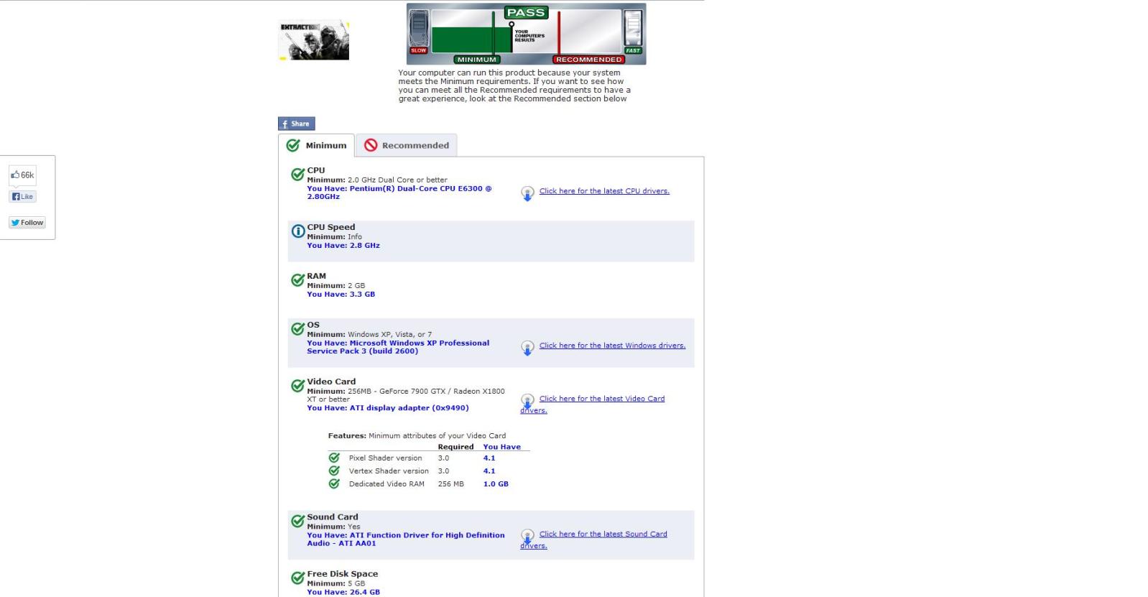
Task: Click the download icon next to CPU drivers link
Action: coord(527,193)
